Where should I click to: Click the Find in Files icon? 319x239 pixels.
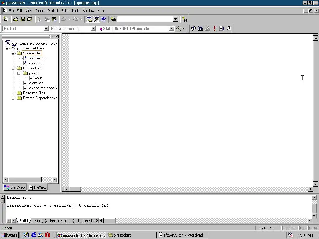point(113,19)
